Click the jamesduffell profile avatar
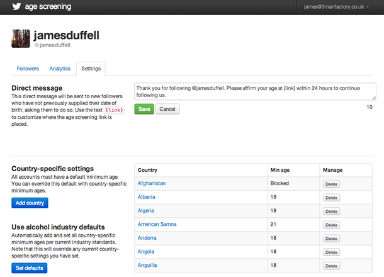 point(21,38)
